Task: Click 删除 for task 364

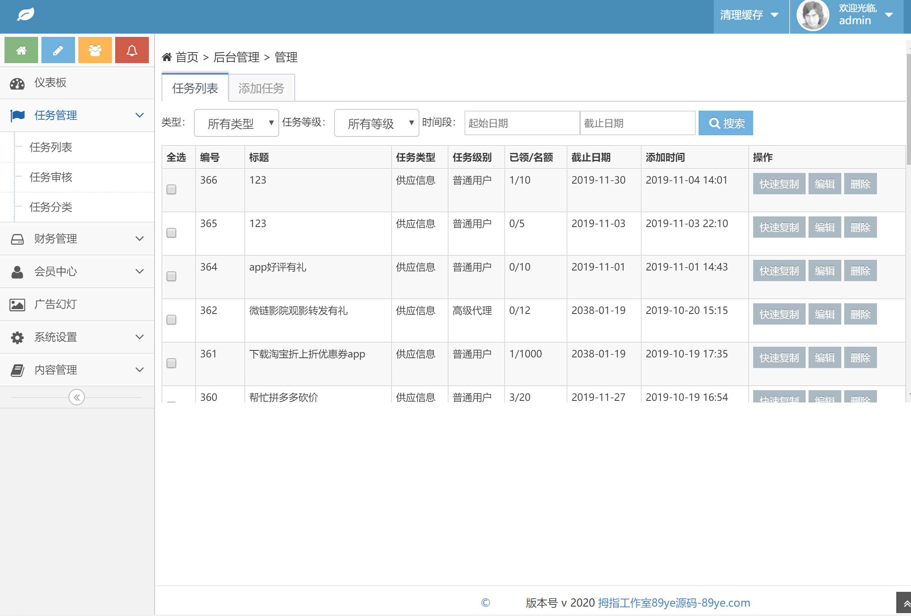Action: (861, 270)
